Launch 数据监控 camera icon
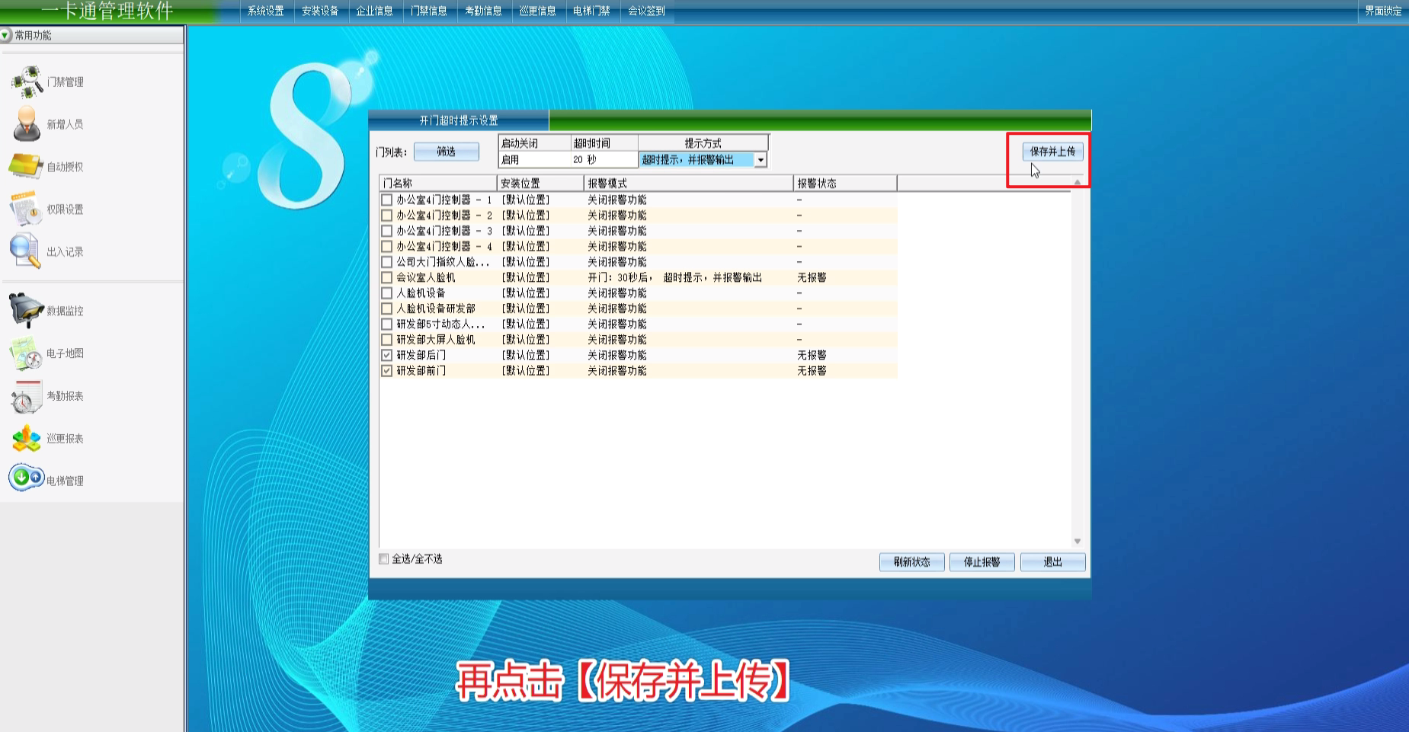The image size is (1409, 732). point(26,310)
